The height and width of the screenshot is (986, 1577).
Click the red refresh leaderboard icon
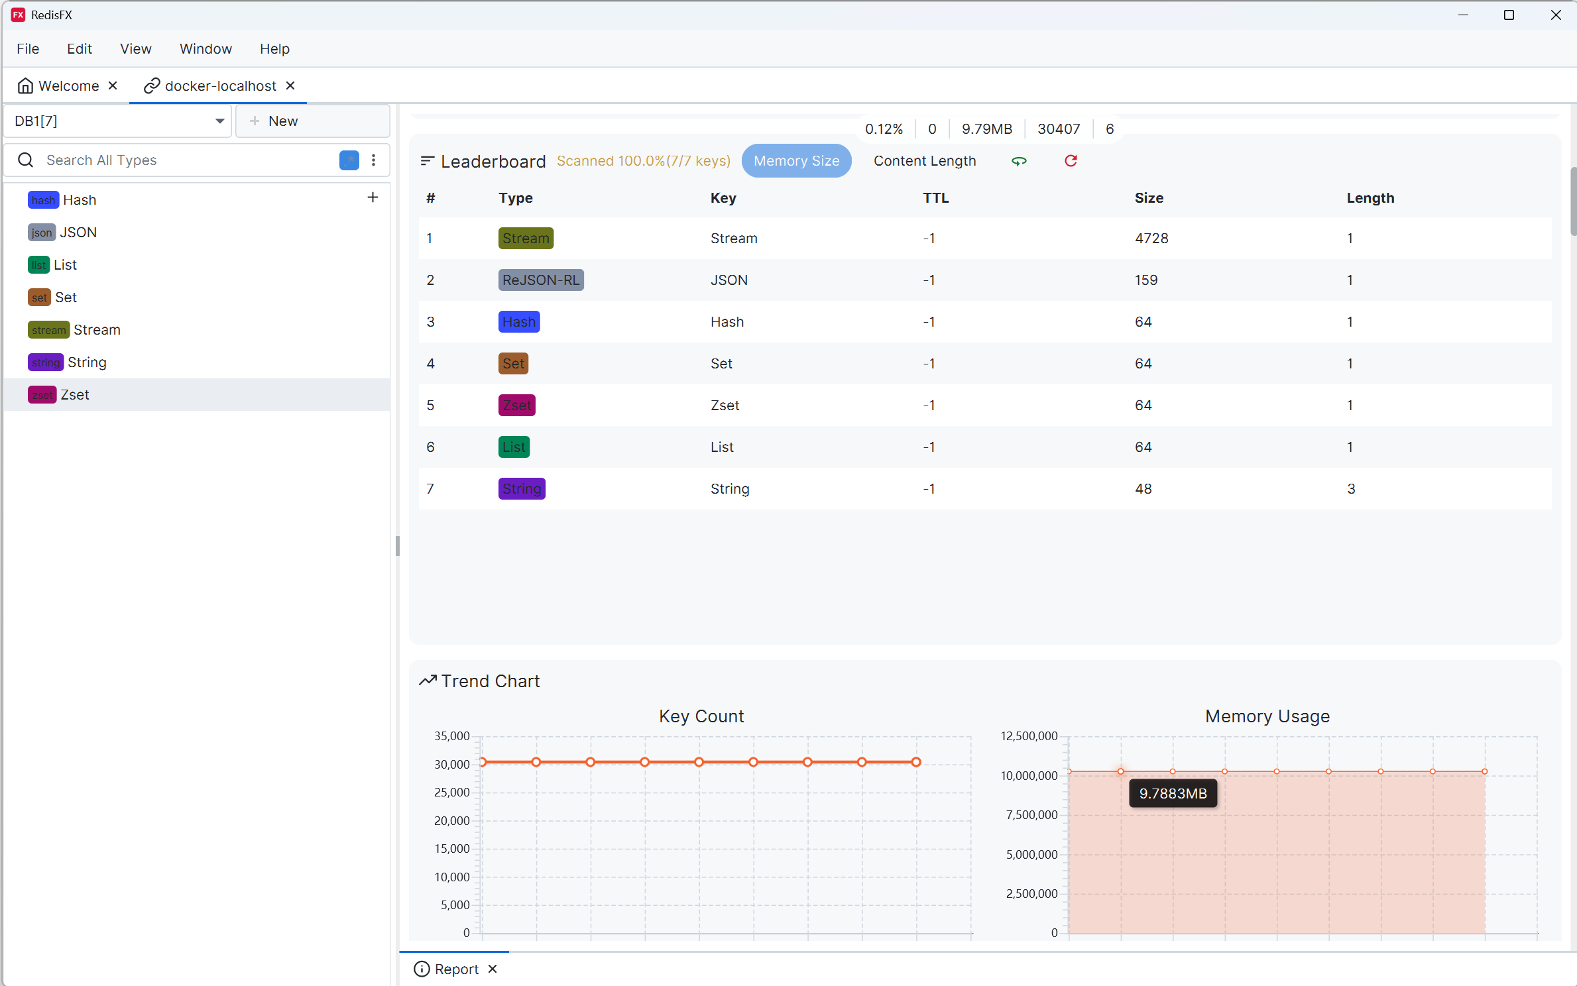tap(1071, 161)
